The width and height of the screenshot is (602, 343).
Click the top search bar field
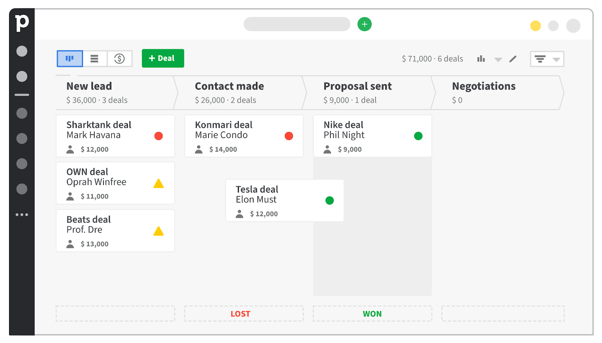pos(296,24)
